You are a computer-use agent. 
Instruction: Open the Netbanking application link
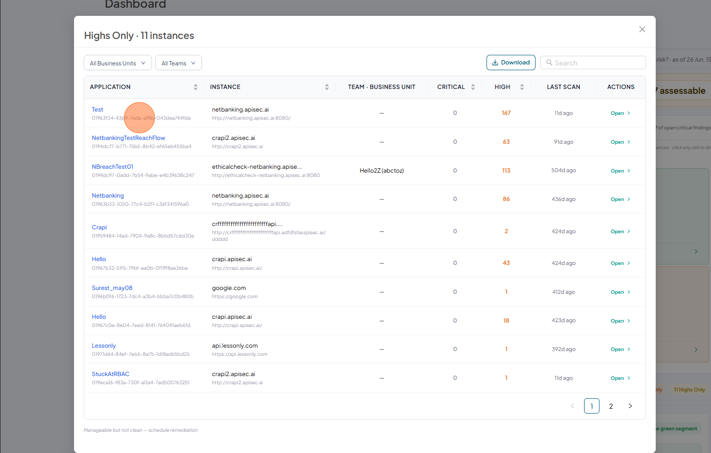click(108, 196)
